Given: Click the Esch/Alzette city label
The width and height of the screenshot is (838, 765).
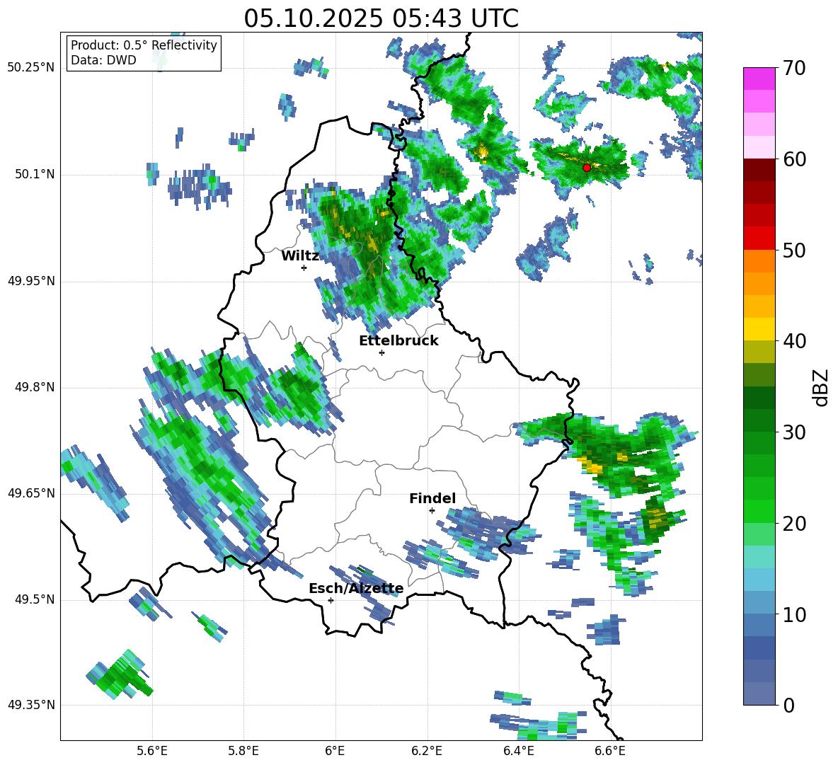Looking at the screenshot, I should [356, 589].
